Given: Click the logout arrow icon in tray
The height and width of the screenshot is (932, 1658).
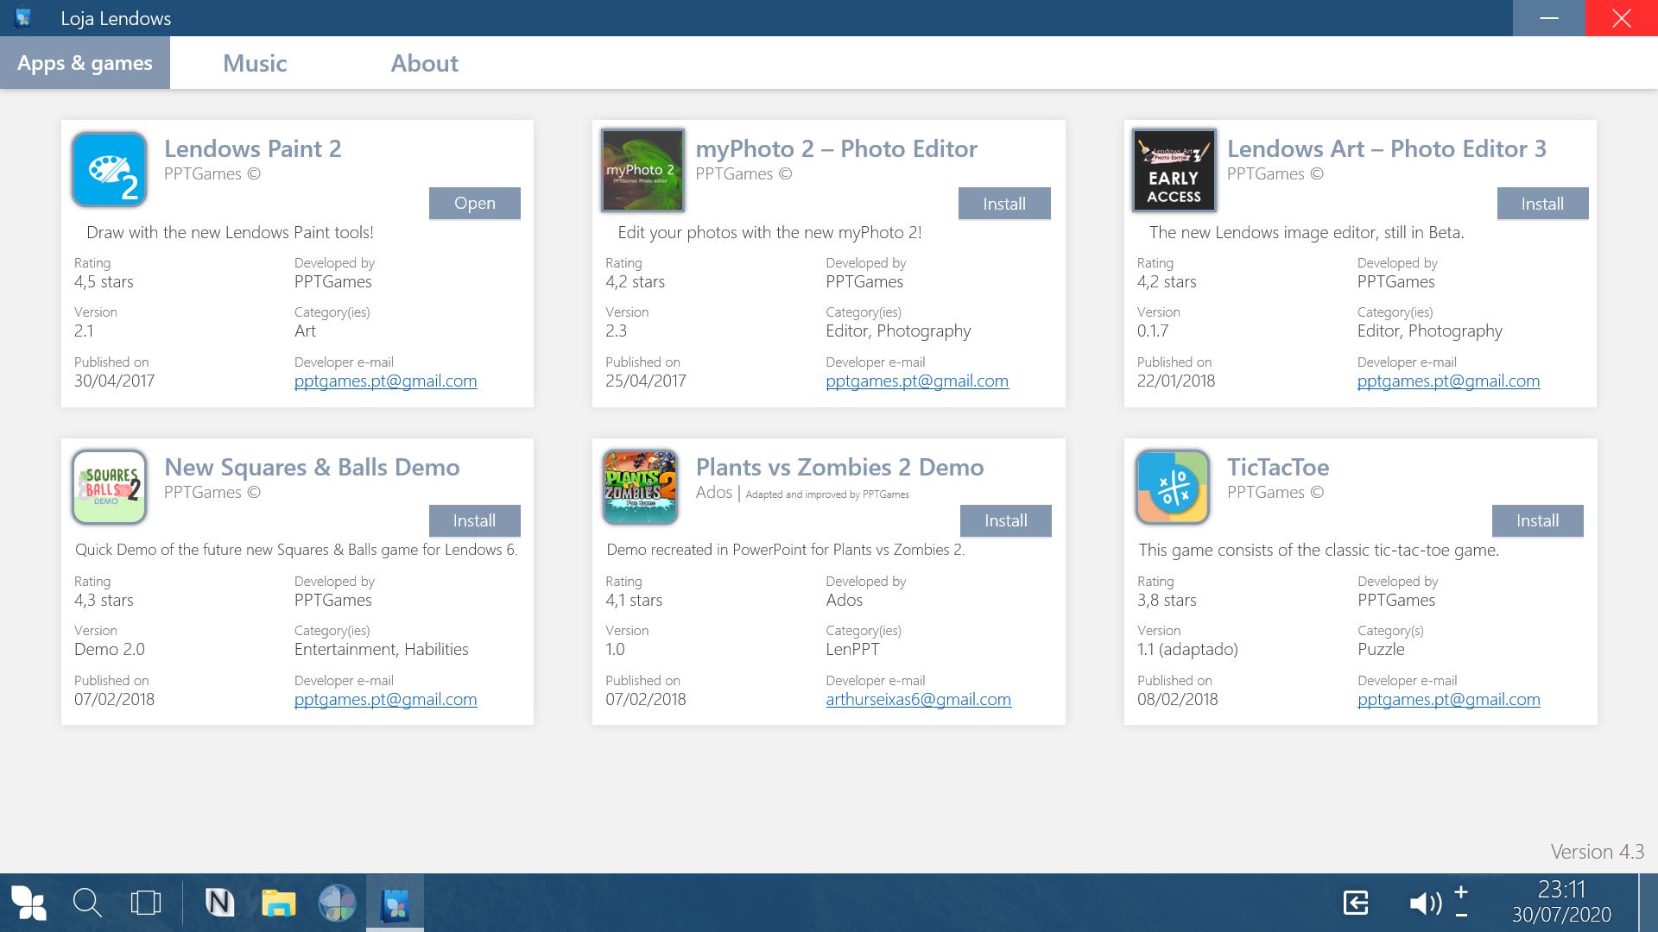Looking at the screenshot, I should click(1356, 903).
